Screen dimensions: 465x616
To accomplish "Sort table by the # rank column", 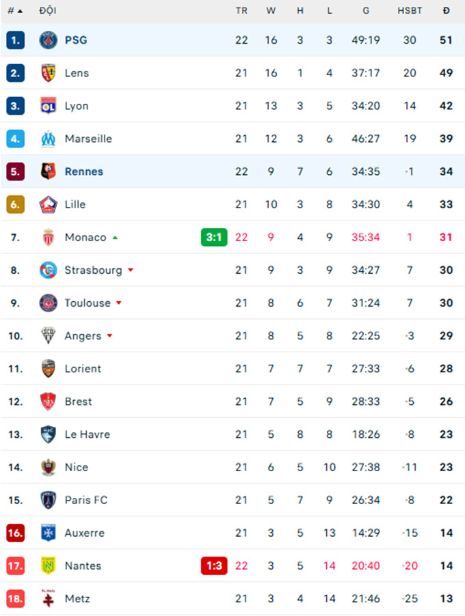I will point(15,11).
